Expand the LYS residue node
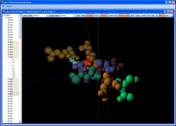Viewport: 176px width, 126px height. [8, 106]
